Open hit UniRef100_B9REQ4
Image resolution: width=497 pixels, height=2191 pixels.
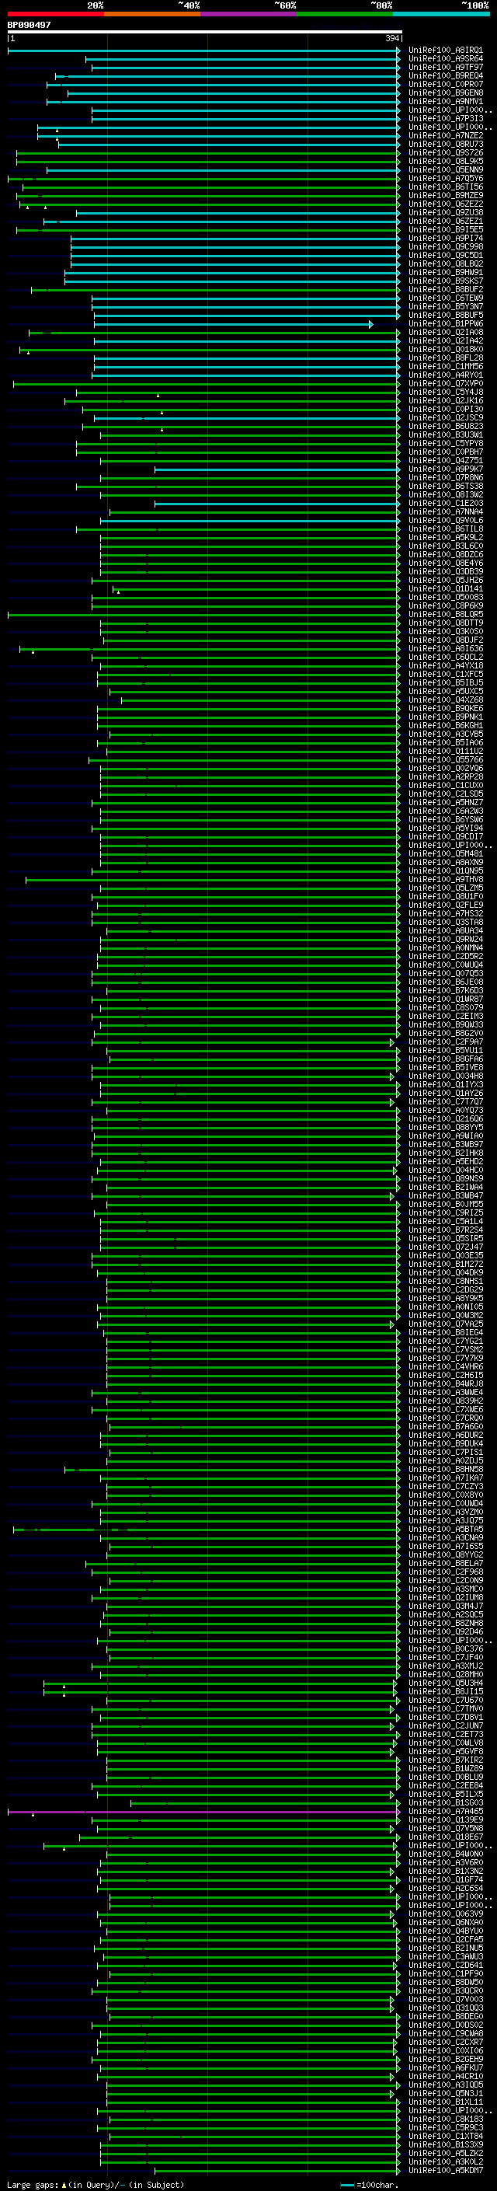click(445, 76)
